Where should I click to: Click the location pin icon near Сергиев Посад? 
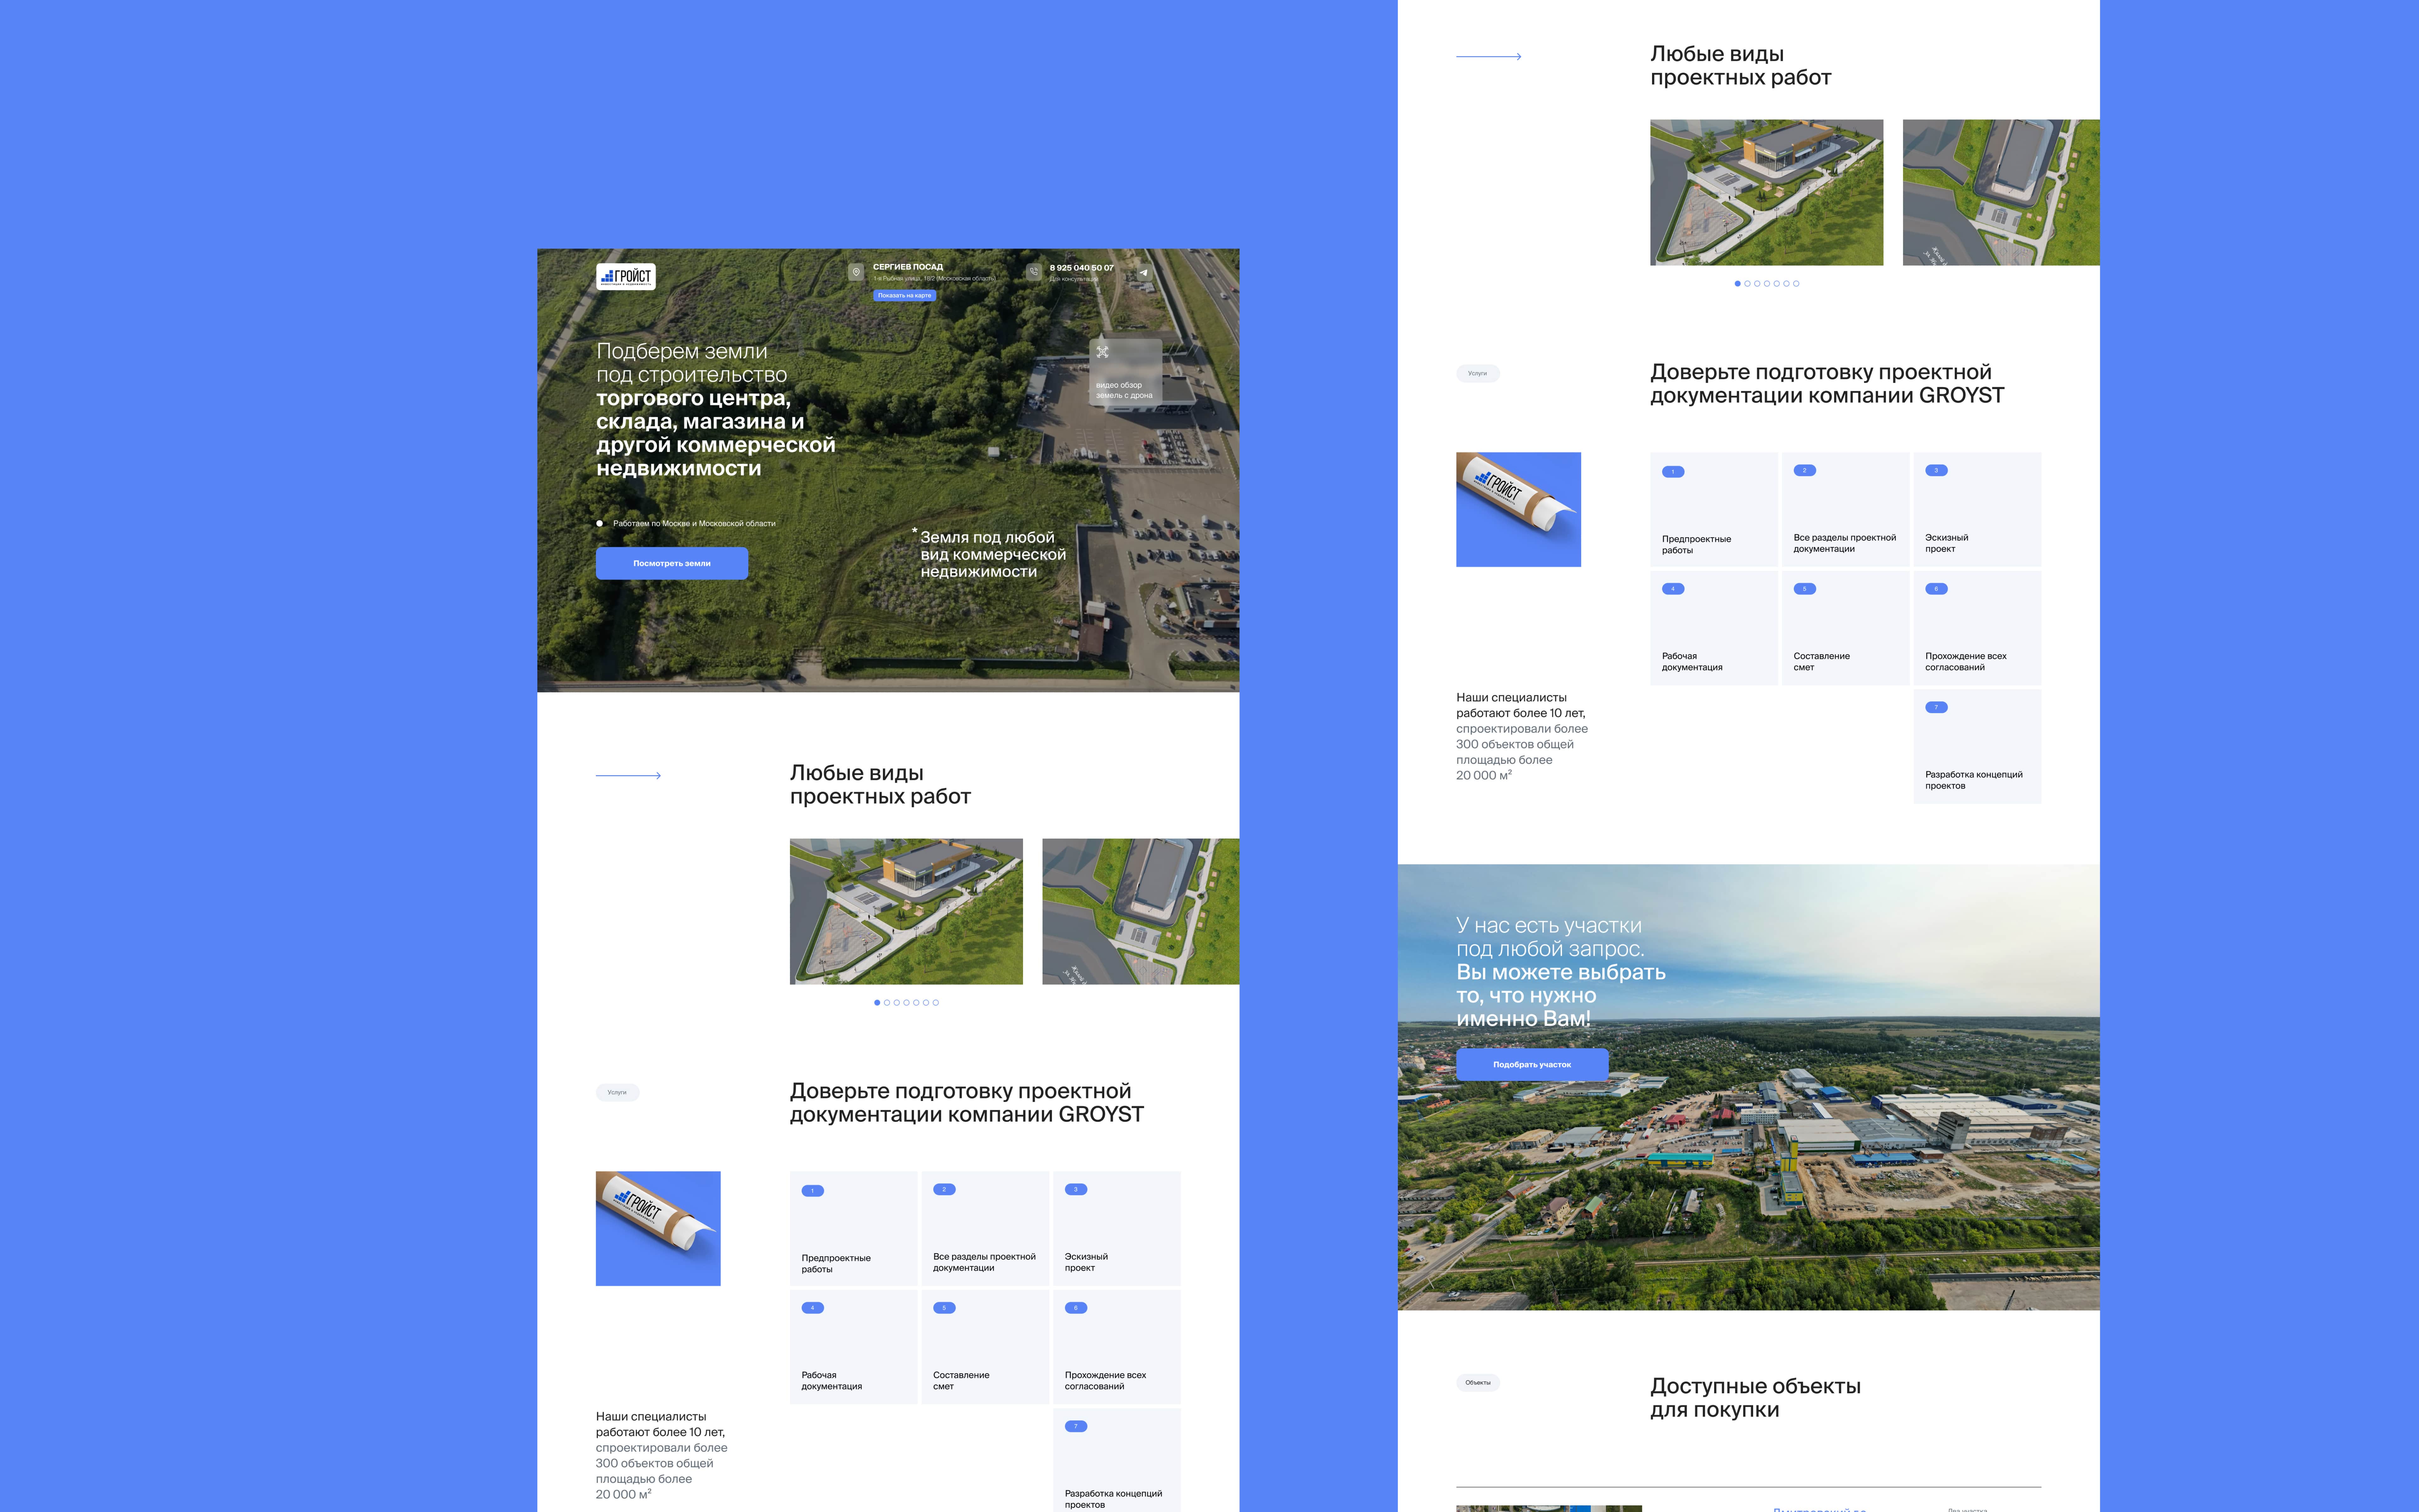click(x=856, y=272)
